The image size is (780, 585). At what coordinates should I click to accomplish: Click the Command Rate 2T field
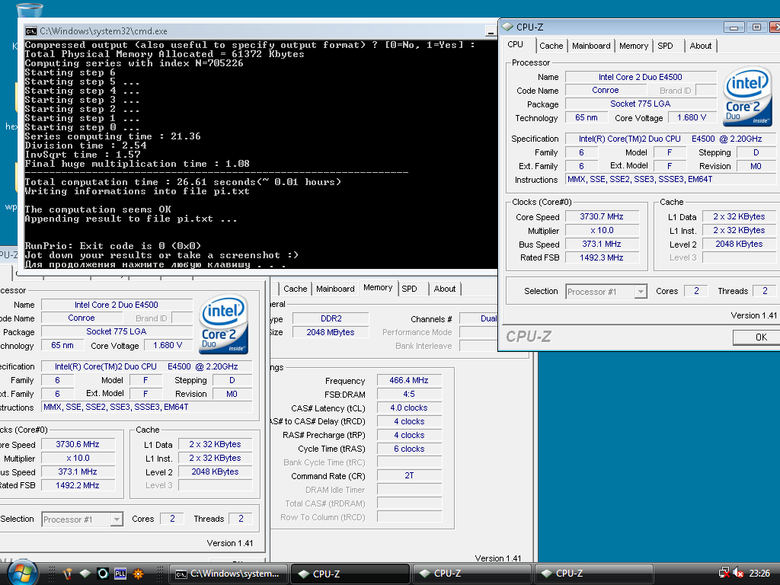click(409, 475)
